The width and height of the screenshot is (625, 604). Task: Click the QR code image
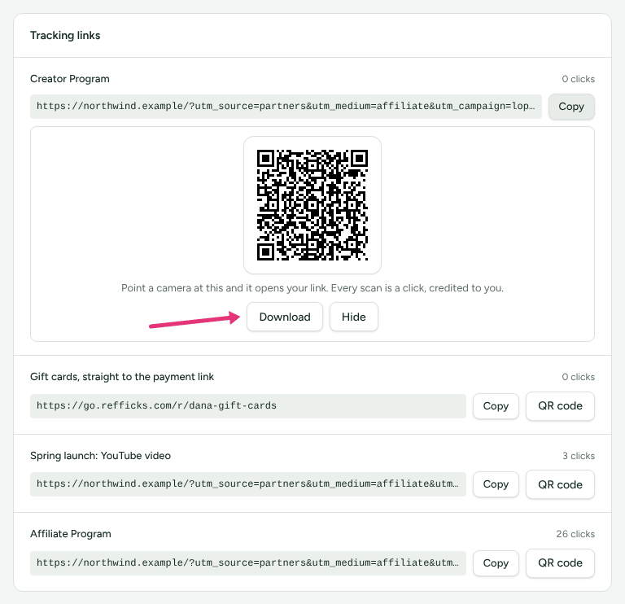312,205
